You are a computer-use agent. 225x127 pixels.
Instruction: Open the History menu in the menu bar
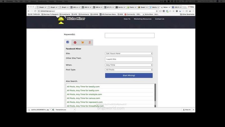33,1
